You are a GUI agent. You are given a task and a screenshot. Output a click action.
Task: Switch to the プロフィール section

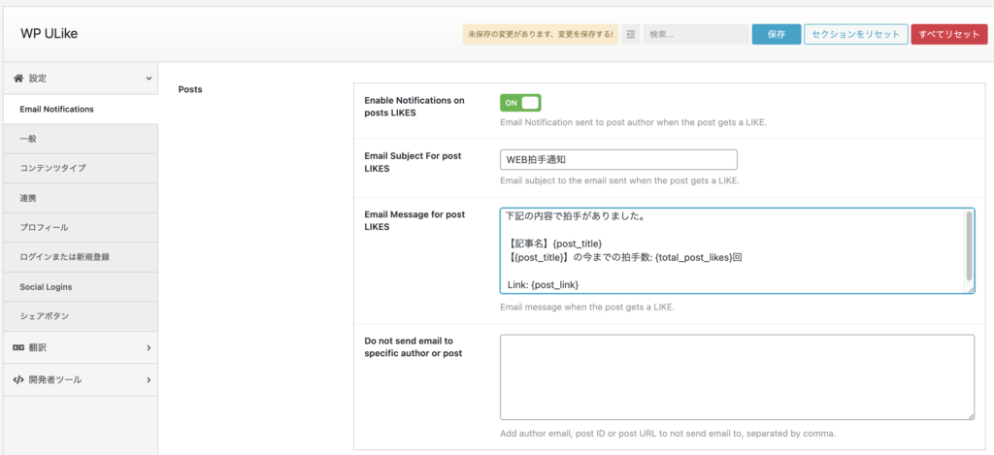click(x=44, y=227)
